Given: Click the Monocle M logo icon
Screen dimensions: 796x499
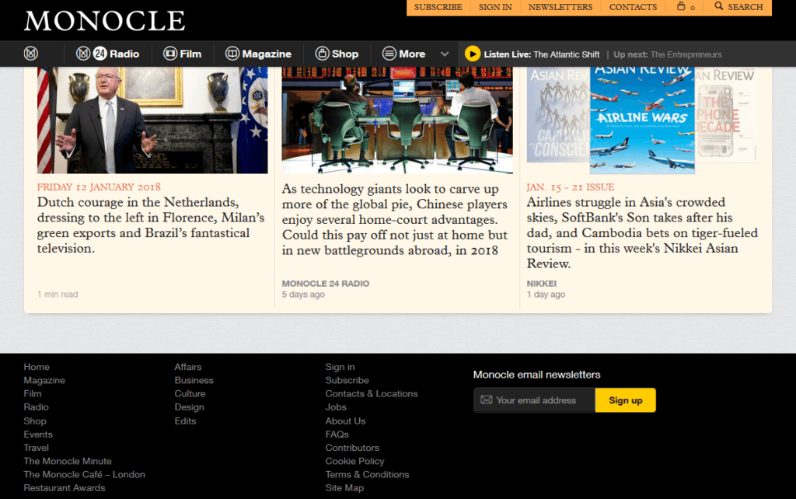Looking at the screenshot, I should [x=31, y=54].
